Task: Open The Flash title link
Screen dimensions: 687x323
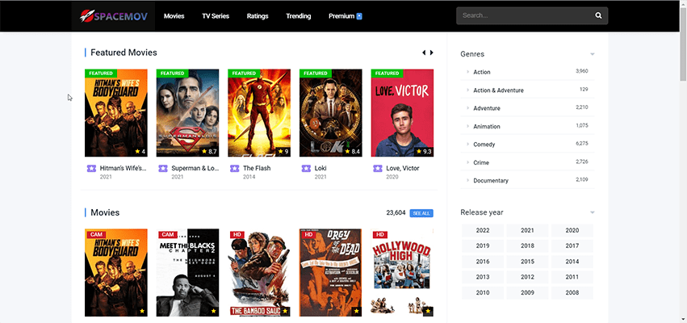Action: [257, 168]
